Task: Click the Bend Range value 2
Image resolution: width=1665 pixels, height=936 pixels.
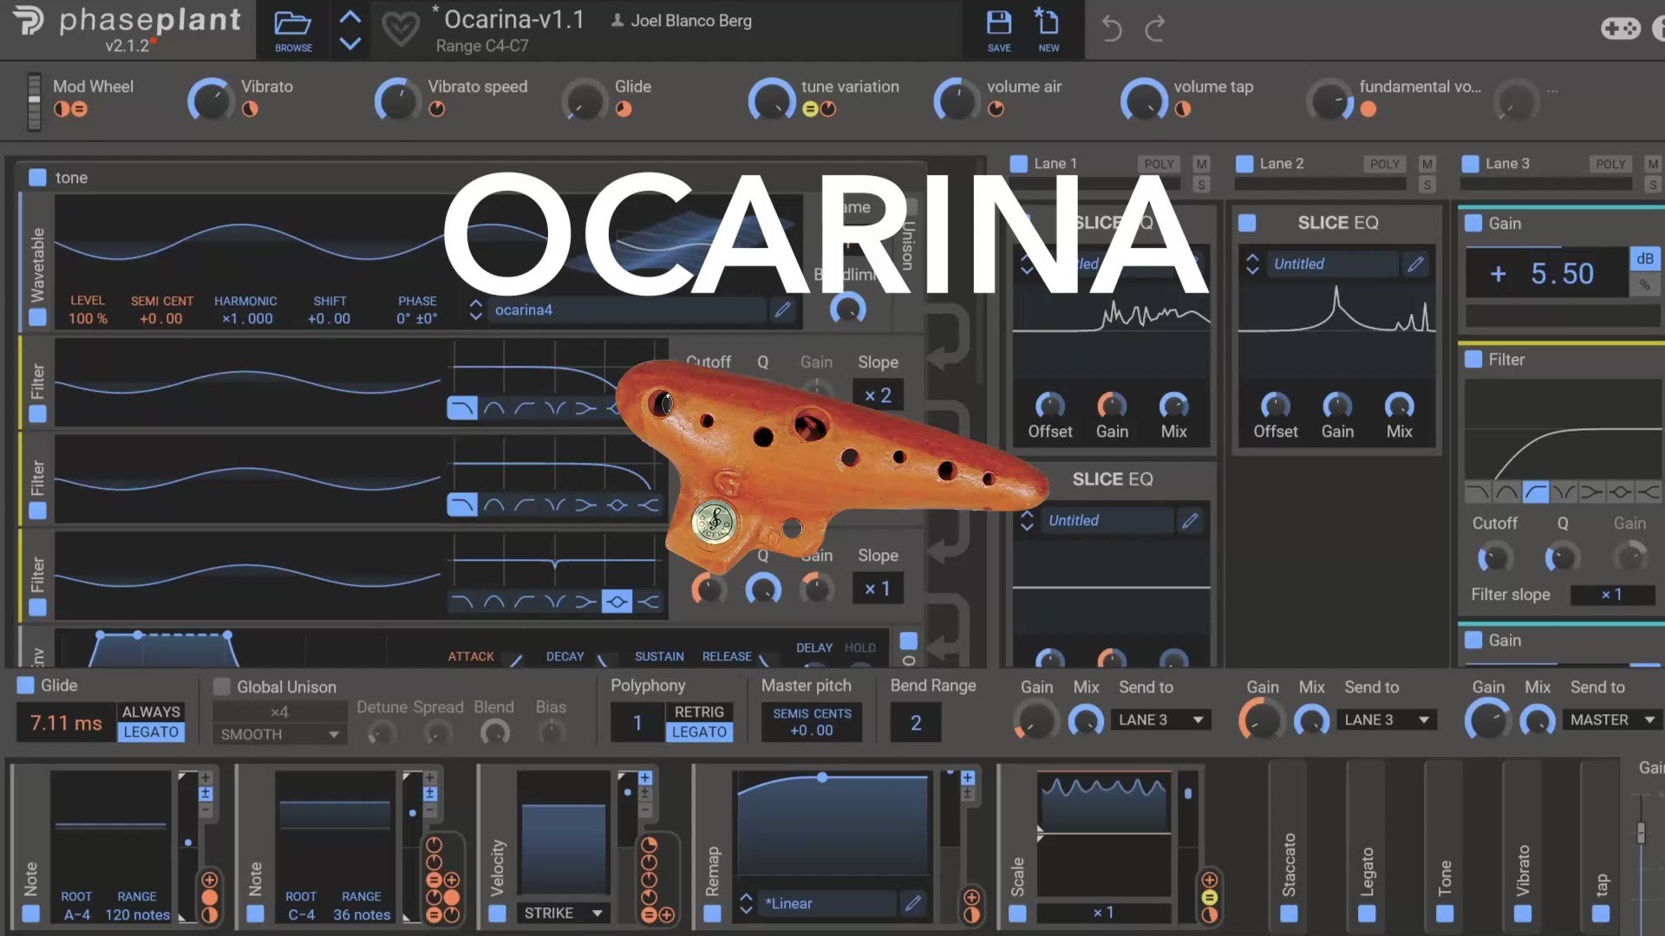Action: coord(916,723)
